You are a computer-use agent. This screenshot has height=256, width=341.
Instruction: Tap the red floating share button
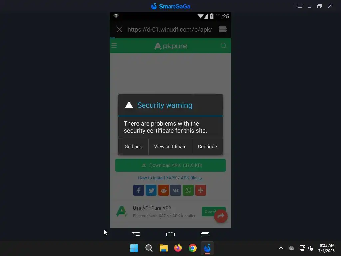(x=221, y=216)
